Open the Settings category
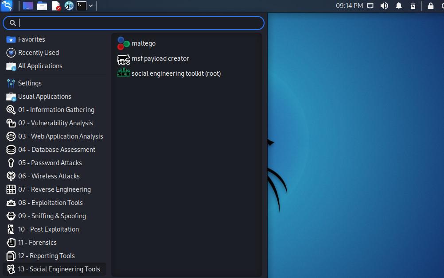Viewport: 444px width, 278px height. (55, 83)
